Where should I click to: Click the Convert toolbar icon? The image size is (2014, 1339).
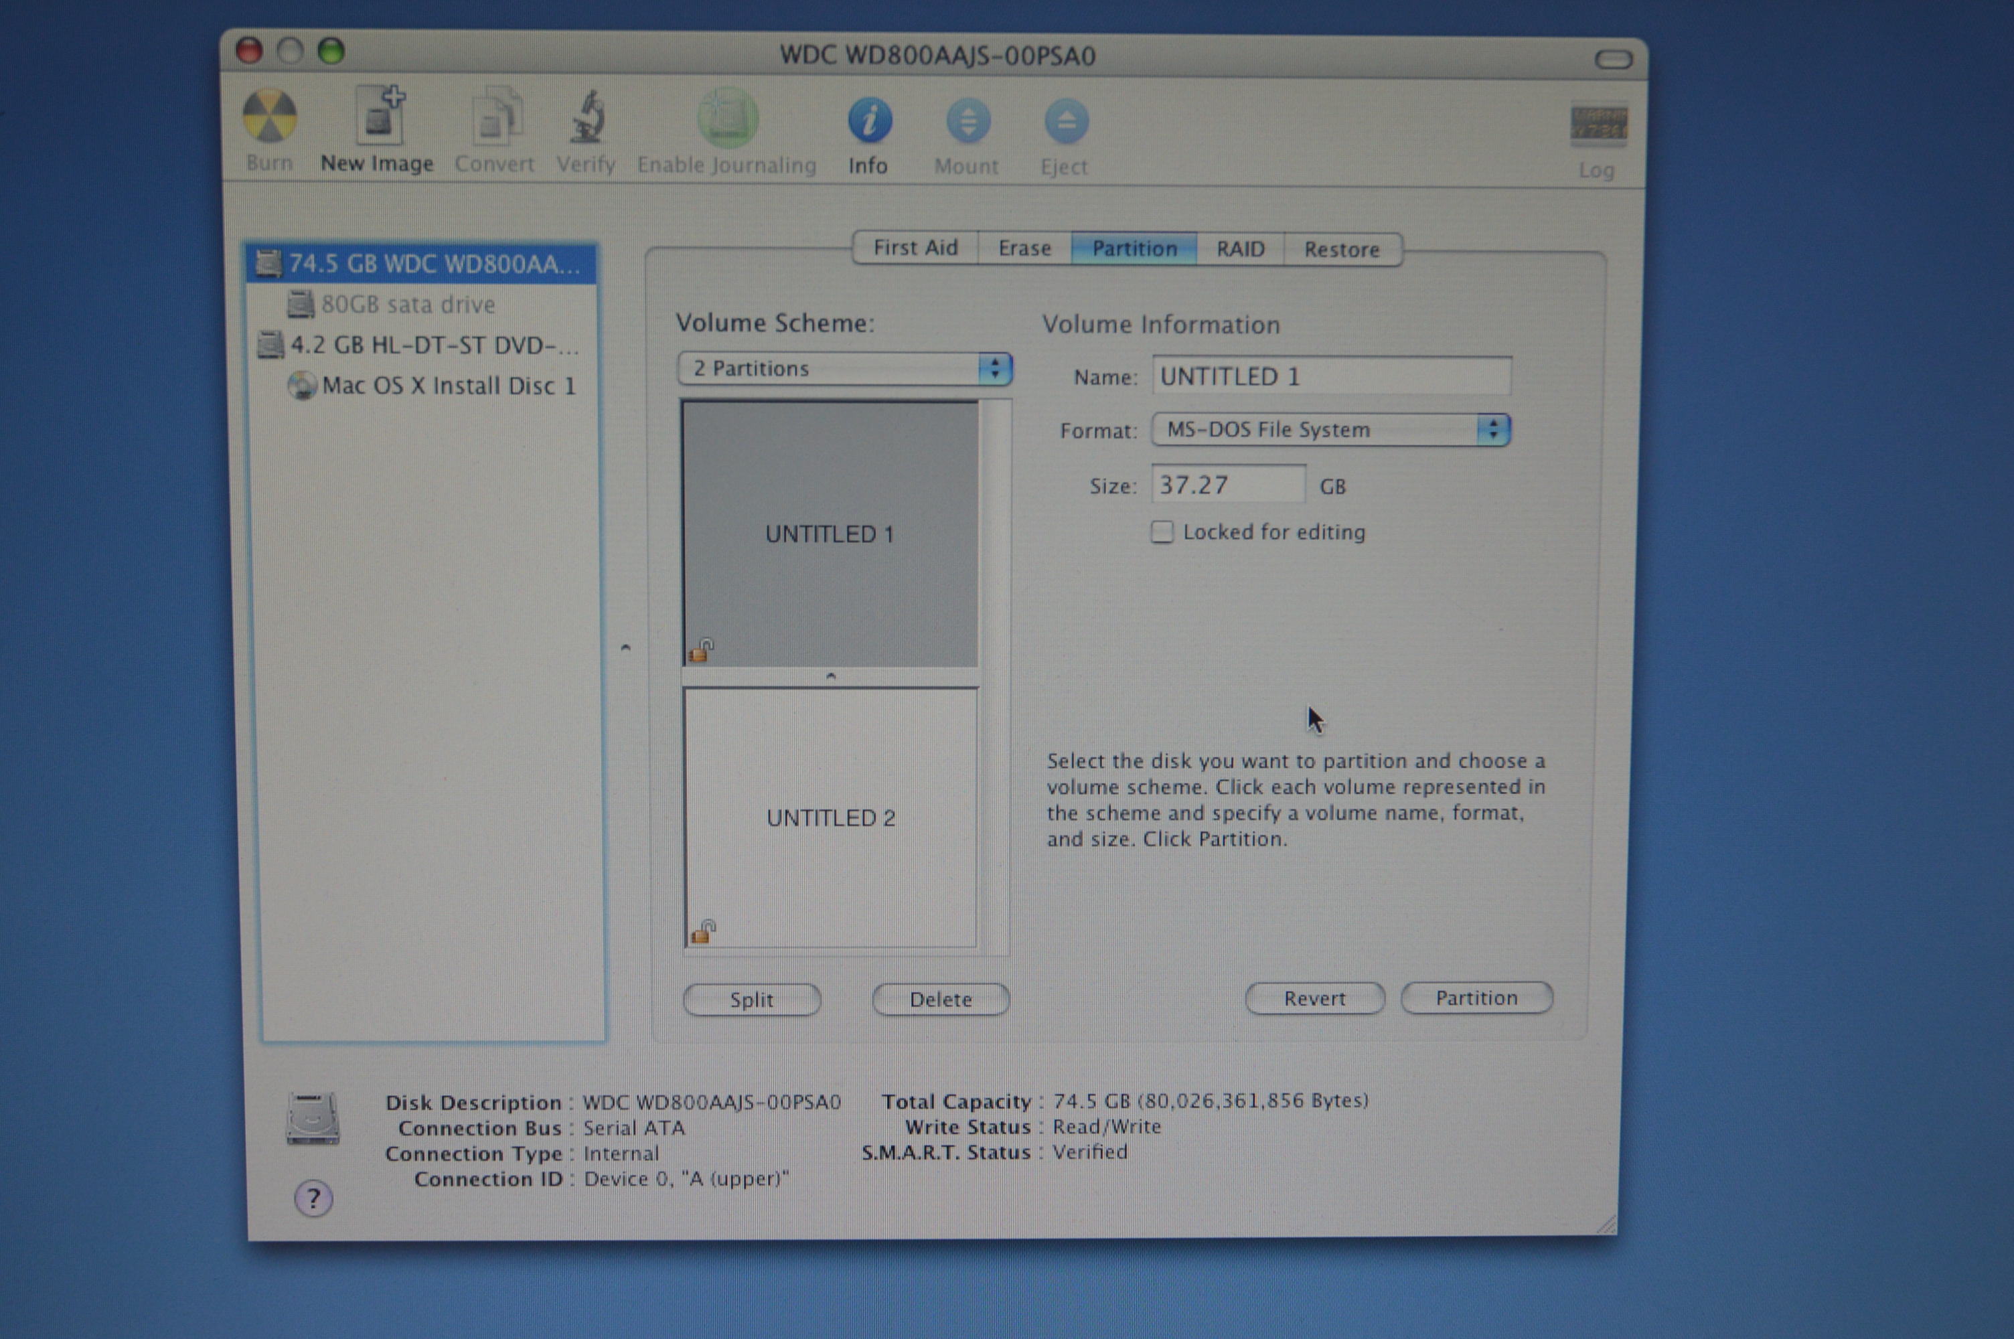pos(496,116)
